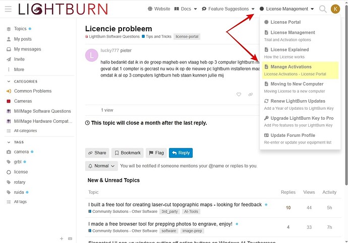The image size is (348, 243).
Task: Open topographic maps tool topic
Action: (175, 205)
